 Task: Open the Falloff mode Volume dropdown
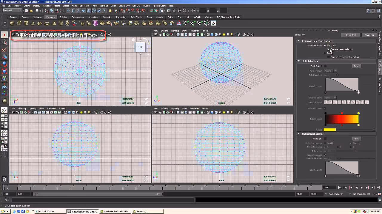tap(330, 71)
